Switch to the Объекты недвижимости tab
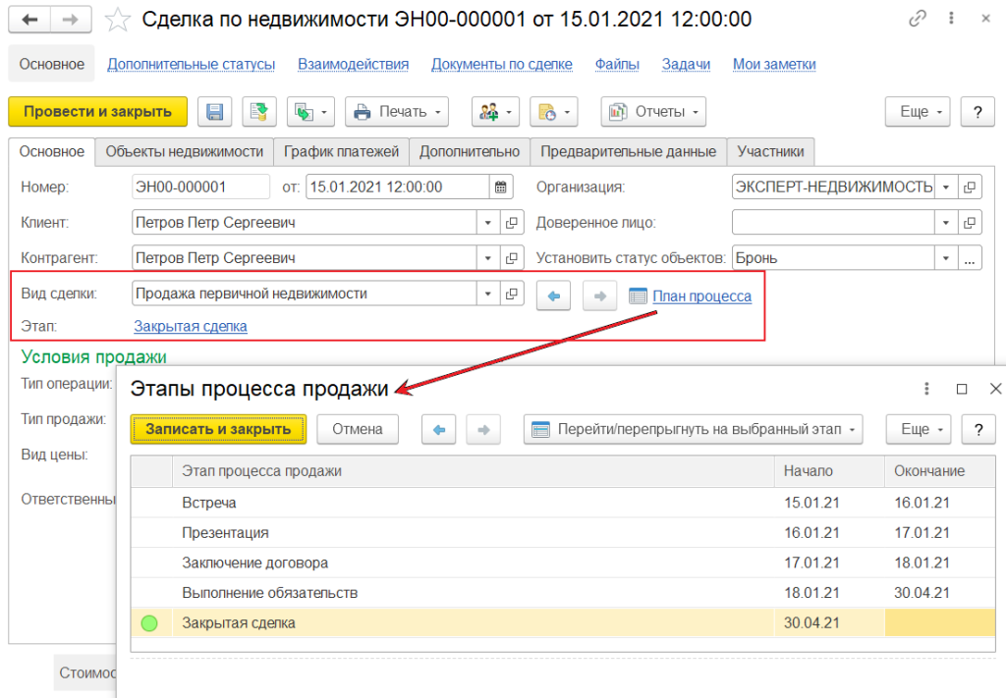The image size is (1006, 698). pos(184,152)
